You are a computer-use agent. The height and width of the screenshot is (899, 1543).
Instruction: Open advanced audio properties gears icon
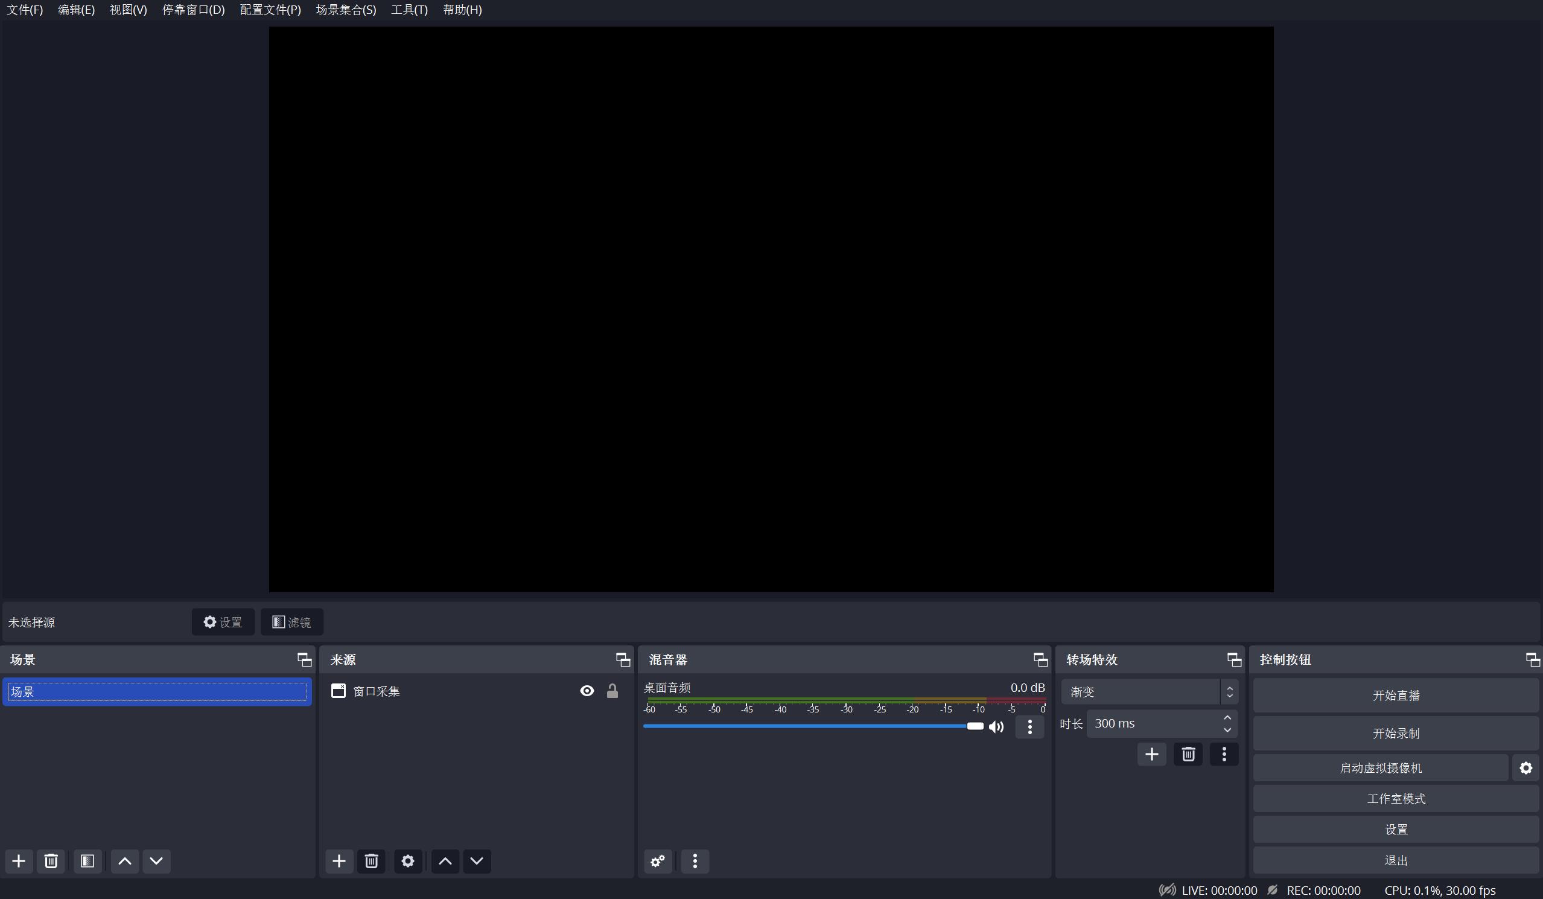(658, 861)
